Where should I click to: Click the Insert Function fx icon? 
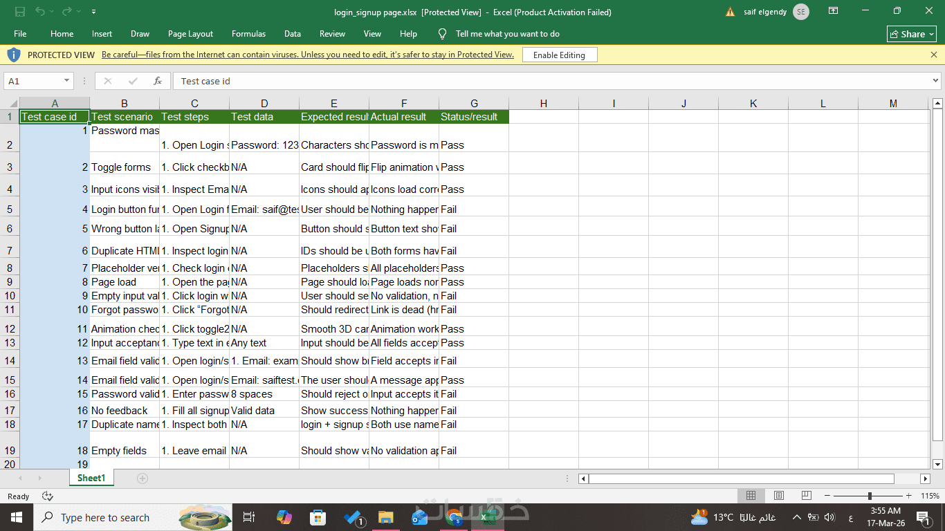point(158,81)
